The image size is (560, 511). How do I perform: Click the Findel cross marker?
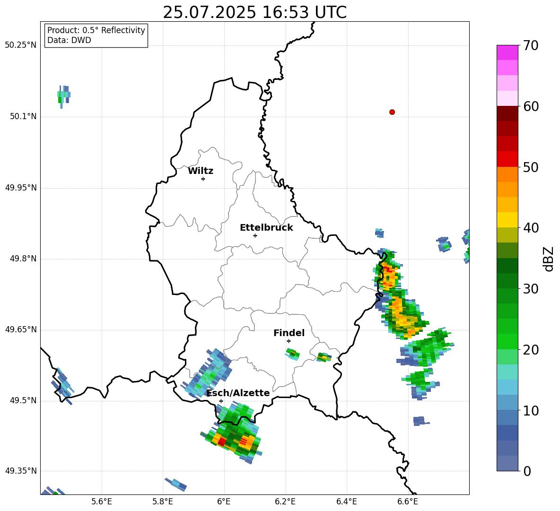(x=289, y=341)
